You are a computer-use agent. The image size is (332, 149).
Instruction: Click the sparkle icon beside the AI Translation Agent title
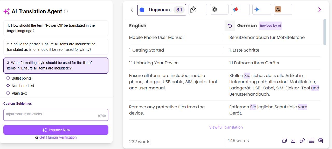click(x=7, y=11)
